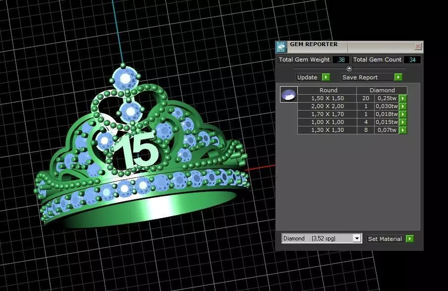Screen dimensions: 448x291
Task: Select the 1,70 X 1,70 size cell
Action: (x=327, y=114)
